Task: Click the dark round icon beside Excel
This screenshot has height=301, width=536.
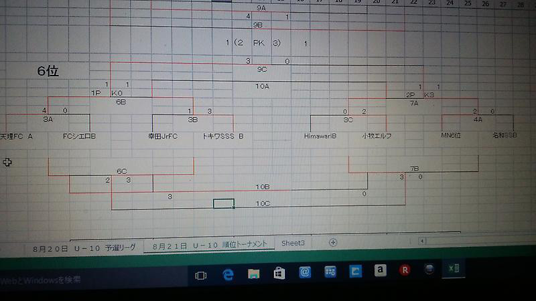Action: (x=429, y=269)
